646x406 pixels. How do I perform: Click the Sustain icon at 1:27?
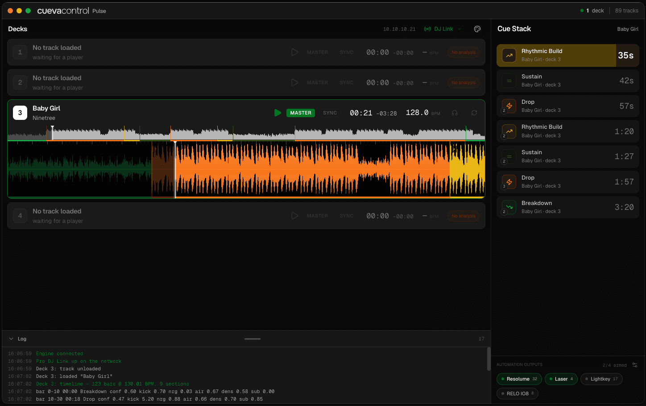(x=509, y=156)
